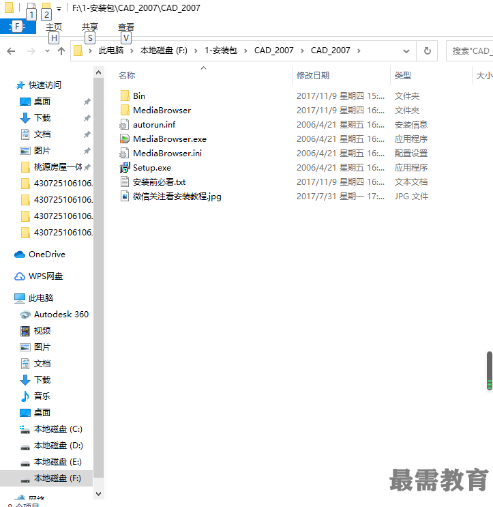Viewport: 493px width, 507px height.
Task: Open address bar history dropdown
Action: [x=406, y=50]
